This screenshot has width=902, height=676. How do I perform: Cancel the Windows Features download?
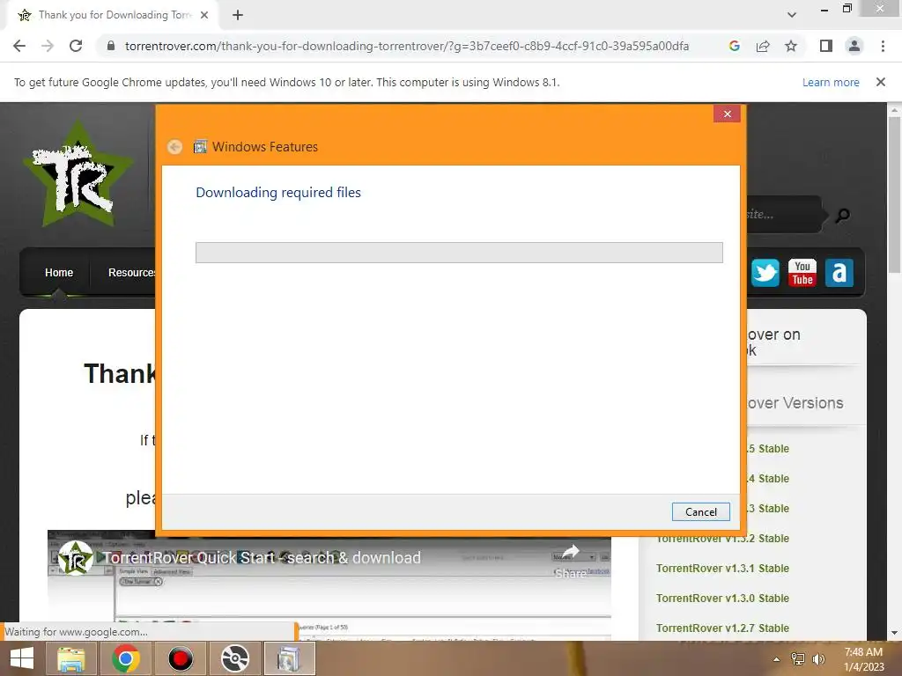(x=700, y=511)
